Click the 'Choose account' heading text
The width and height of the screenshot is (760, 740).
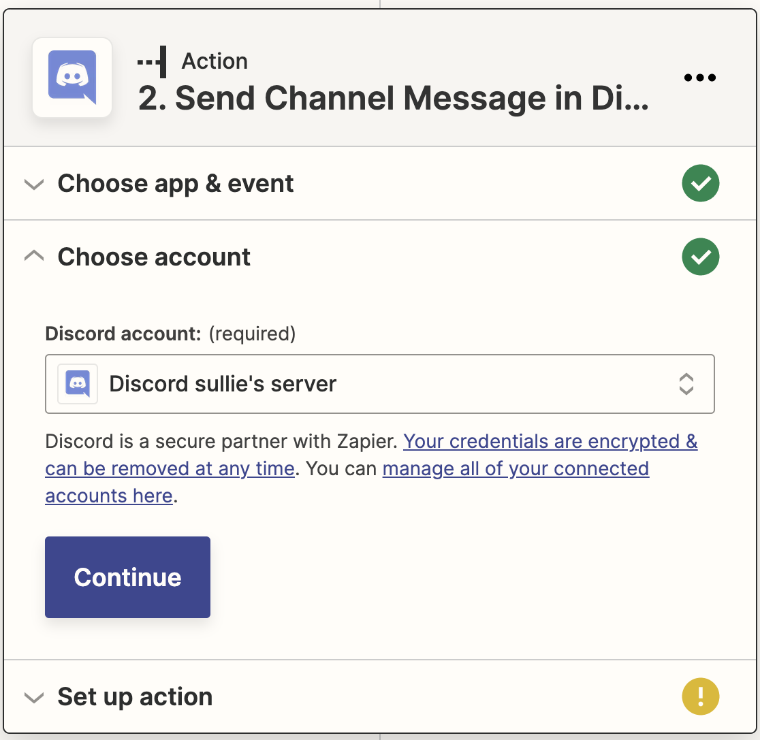click(154, 257)
